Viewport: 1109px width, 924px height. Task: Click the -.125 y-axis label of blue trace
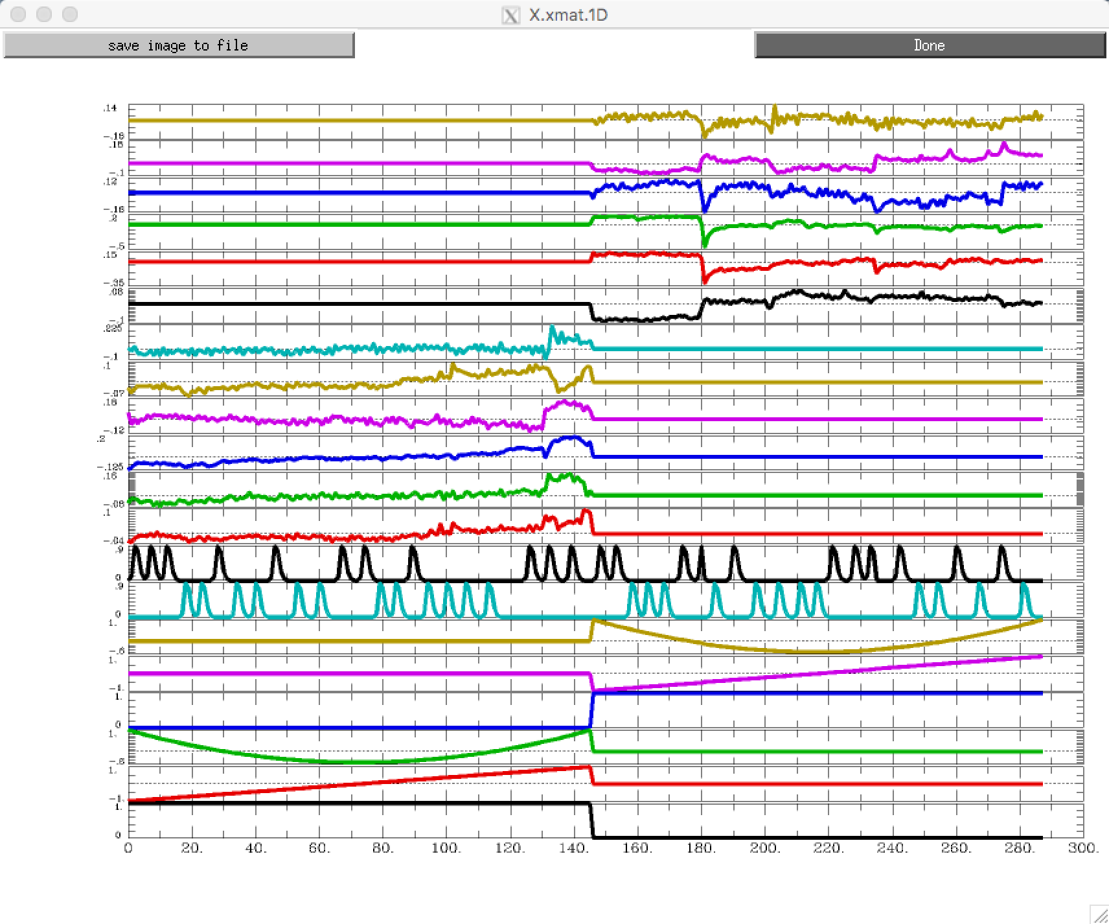(x=110, y=467)
